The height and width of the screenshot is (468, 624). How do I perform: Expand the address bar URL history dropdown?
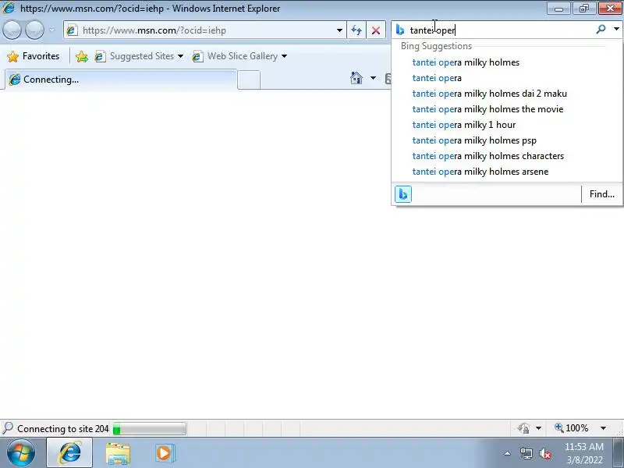coord(339,30)
